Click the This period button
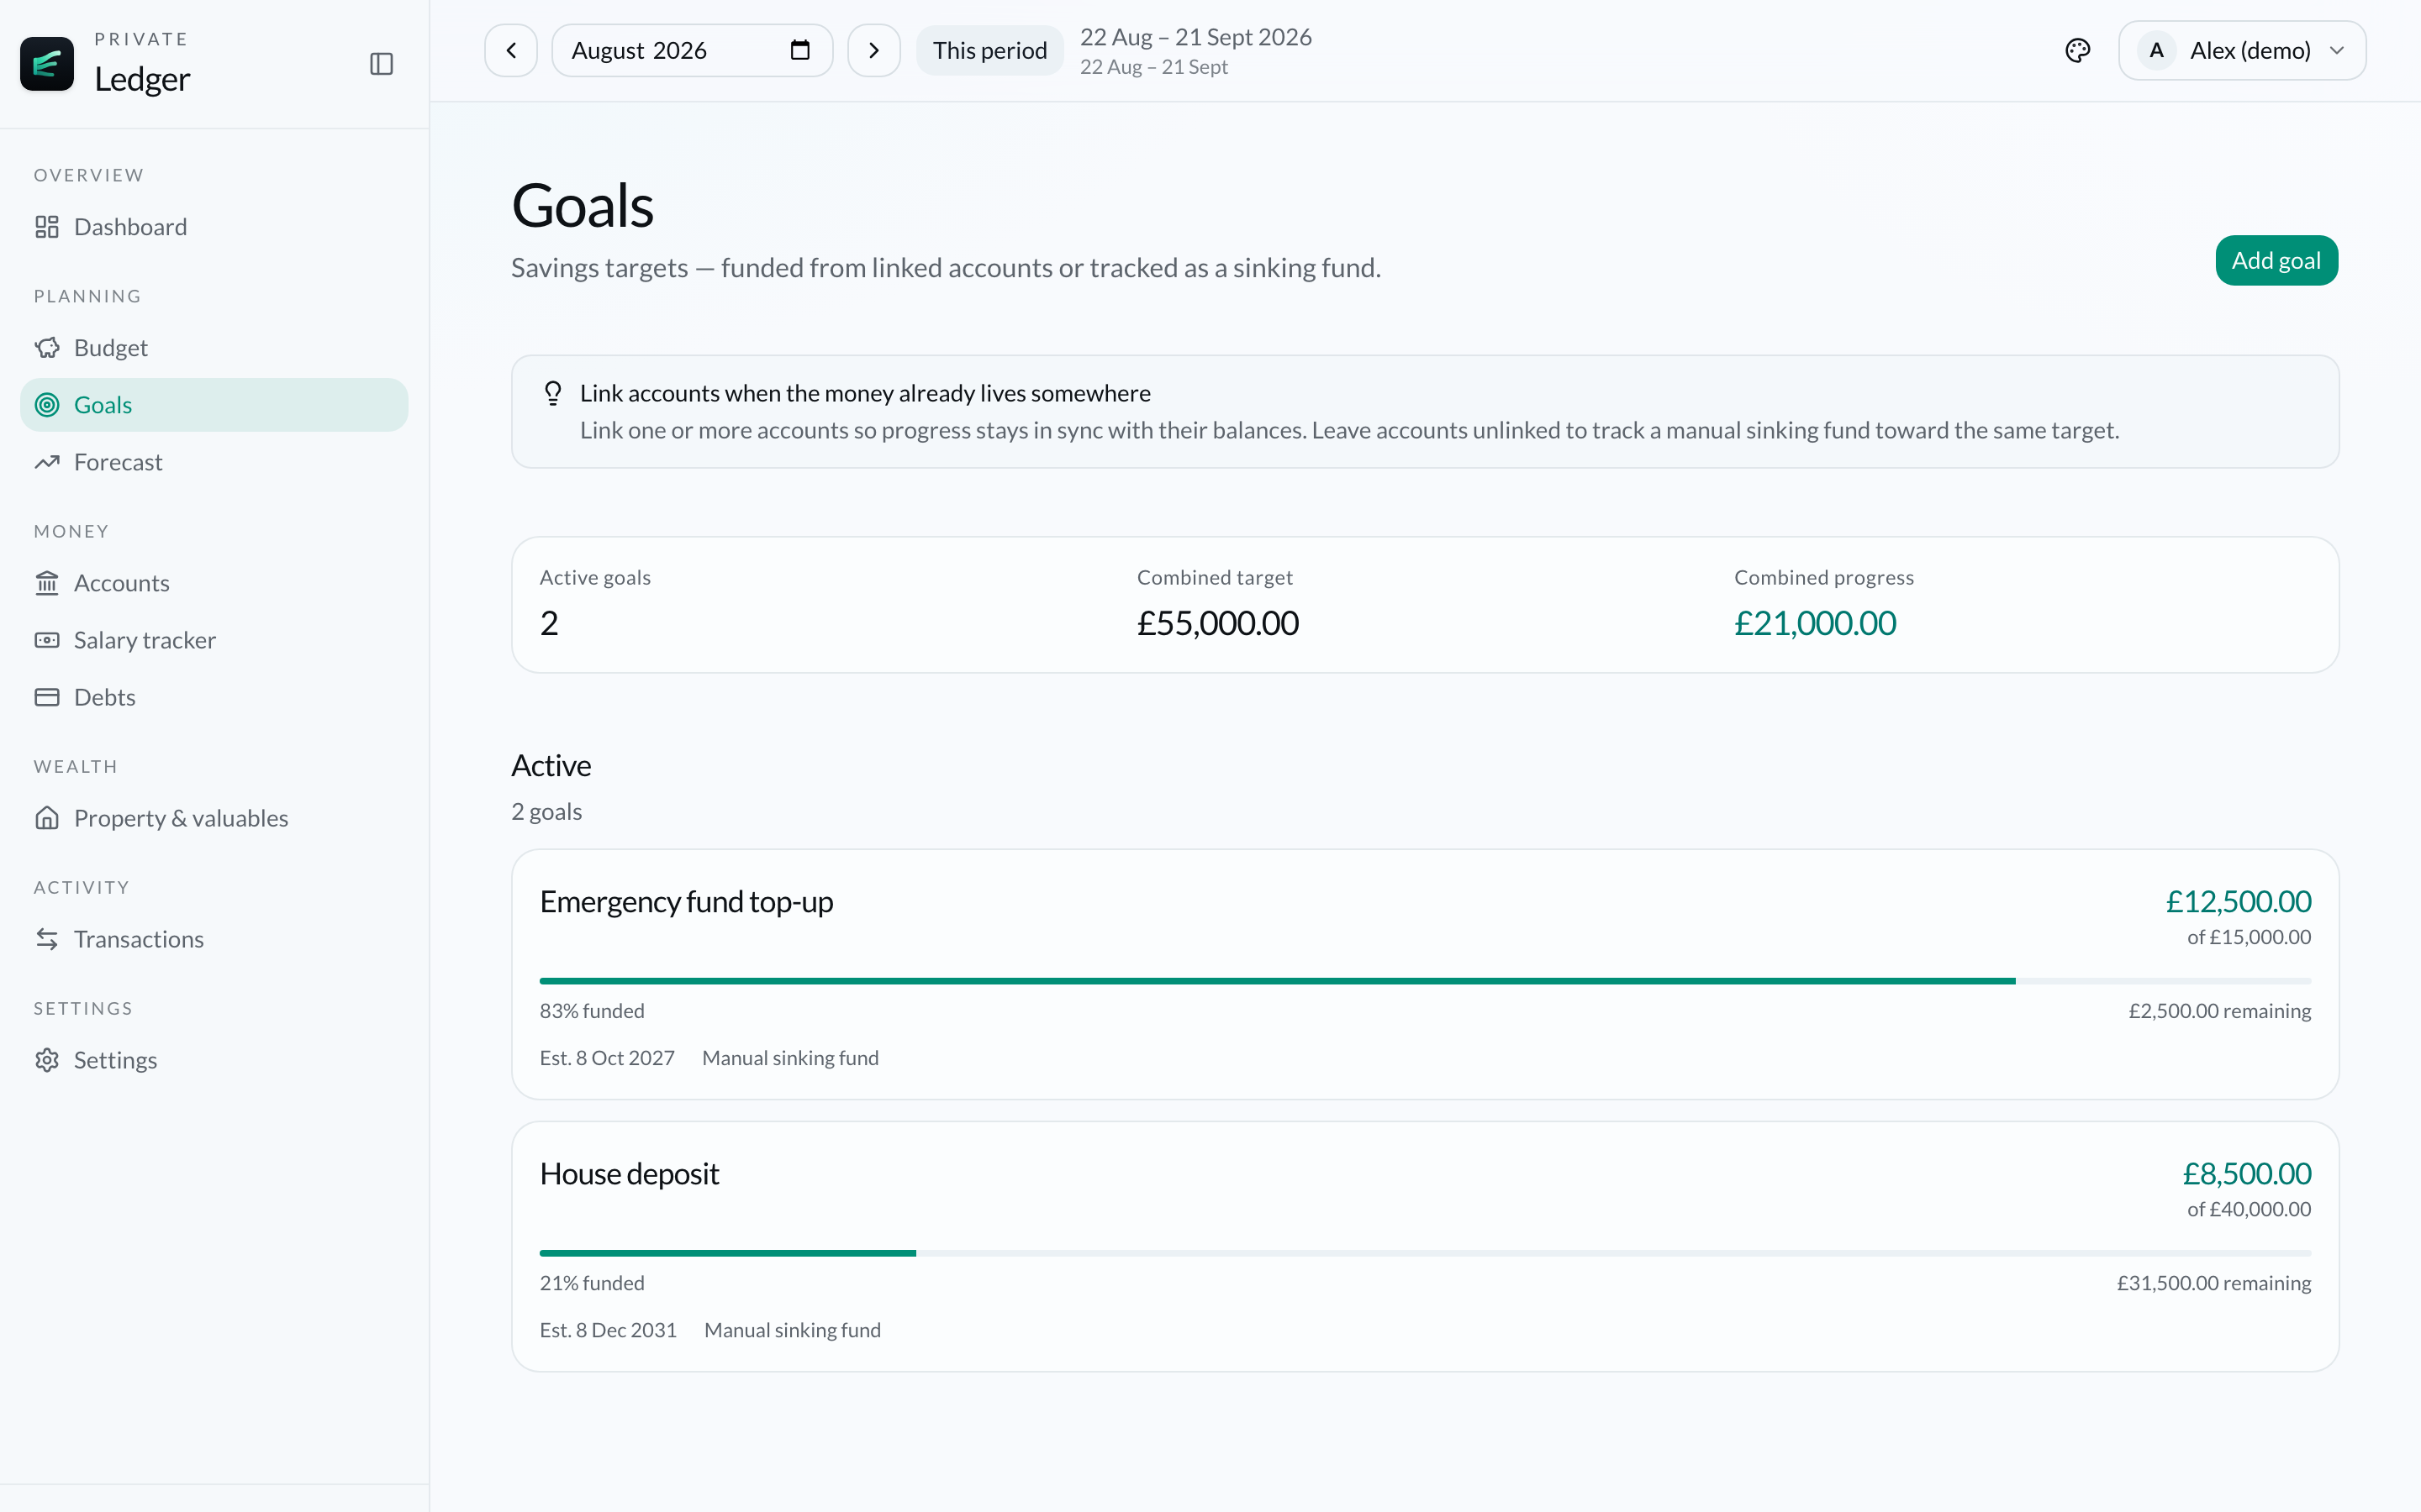This screenshot has width=2421, height=1512. (x=989, y=50)
